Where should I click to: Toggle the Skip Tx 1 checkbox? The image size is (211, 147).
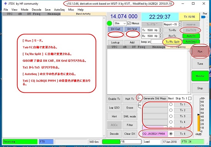click(x=190, y=99)
